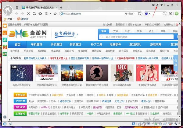Open the 游戏专辑 top link
This screenshot has height=128, width=183.
108,25
